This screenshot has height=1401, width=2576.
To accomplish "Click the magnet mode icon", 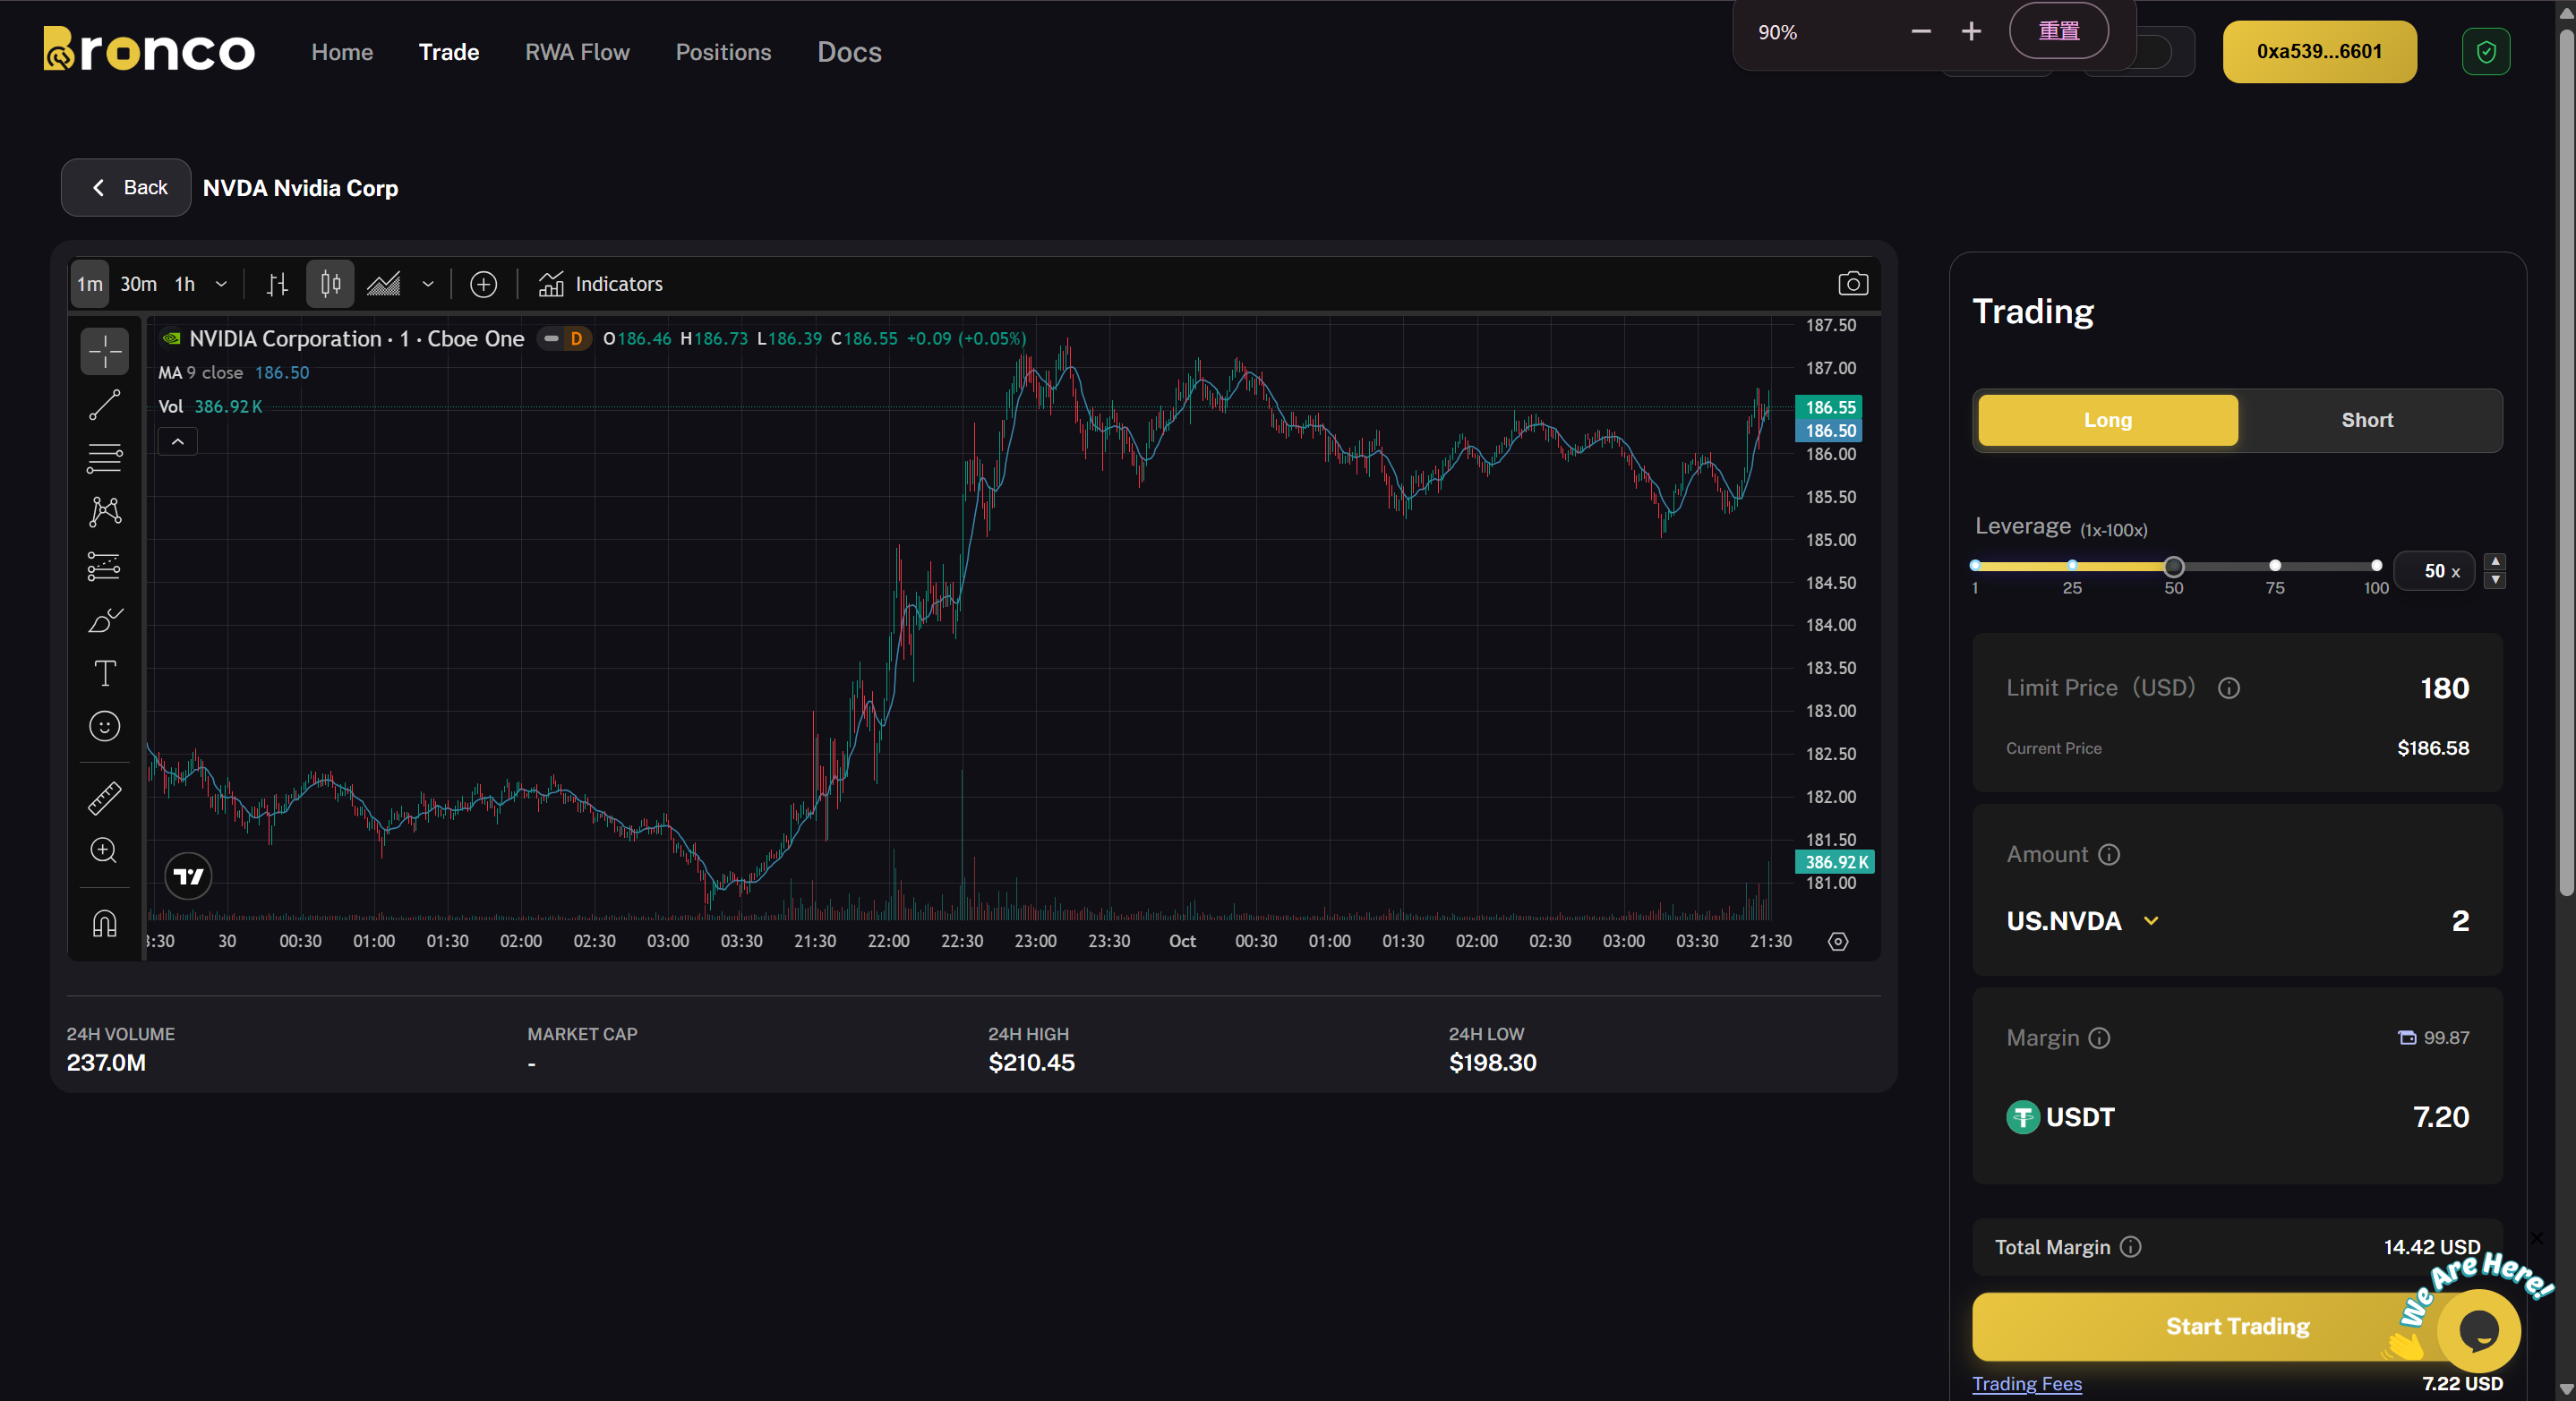I will [x=104, y=923].
